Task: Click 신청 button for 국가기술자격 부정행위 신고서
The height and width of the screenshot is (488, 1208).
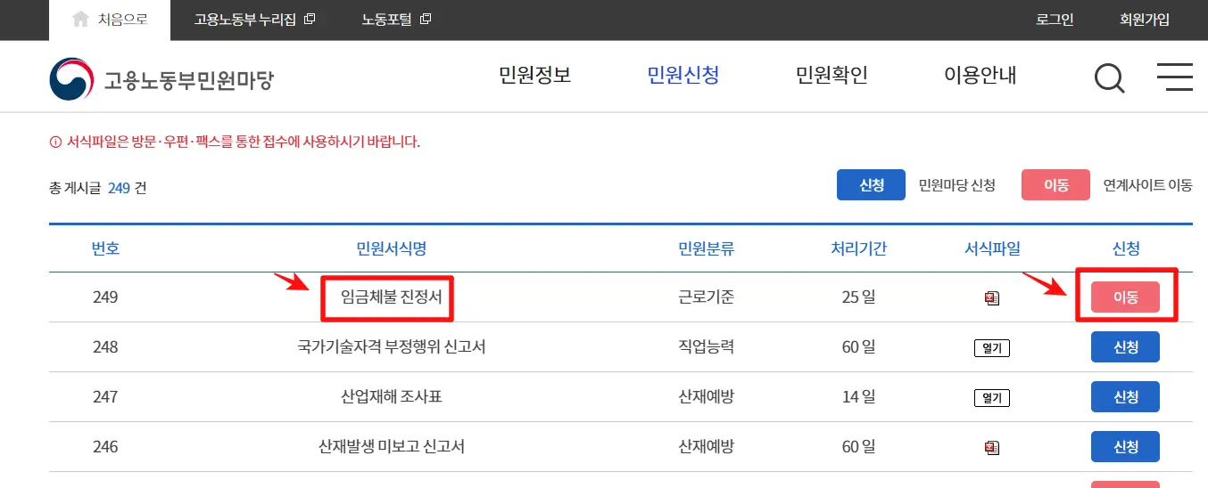Action: tap(1125, 347)
